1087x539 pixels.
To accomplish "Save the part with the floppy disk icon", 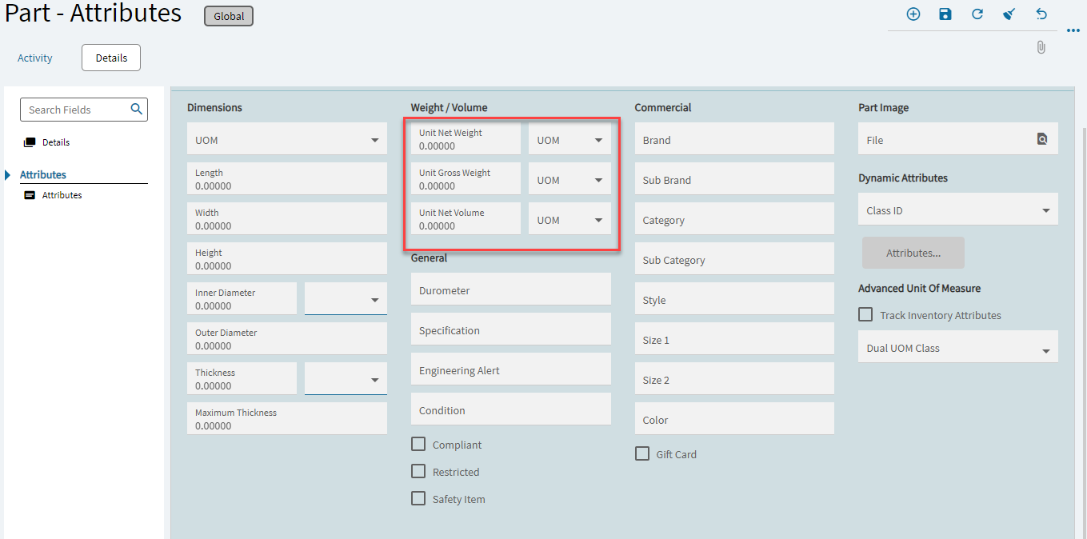I will pyautogui.click(x=945, y=14).
